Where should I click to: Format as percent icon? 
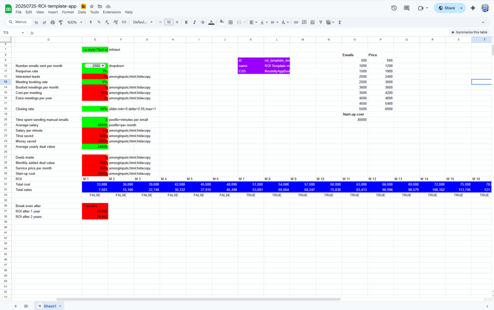point(99,22)
